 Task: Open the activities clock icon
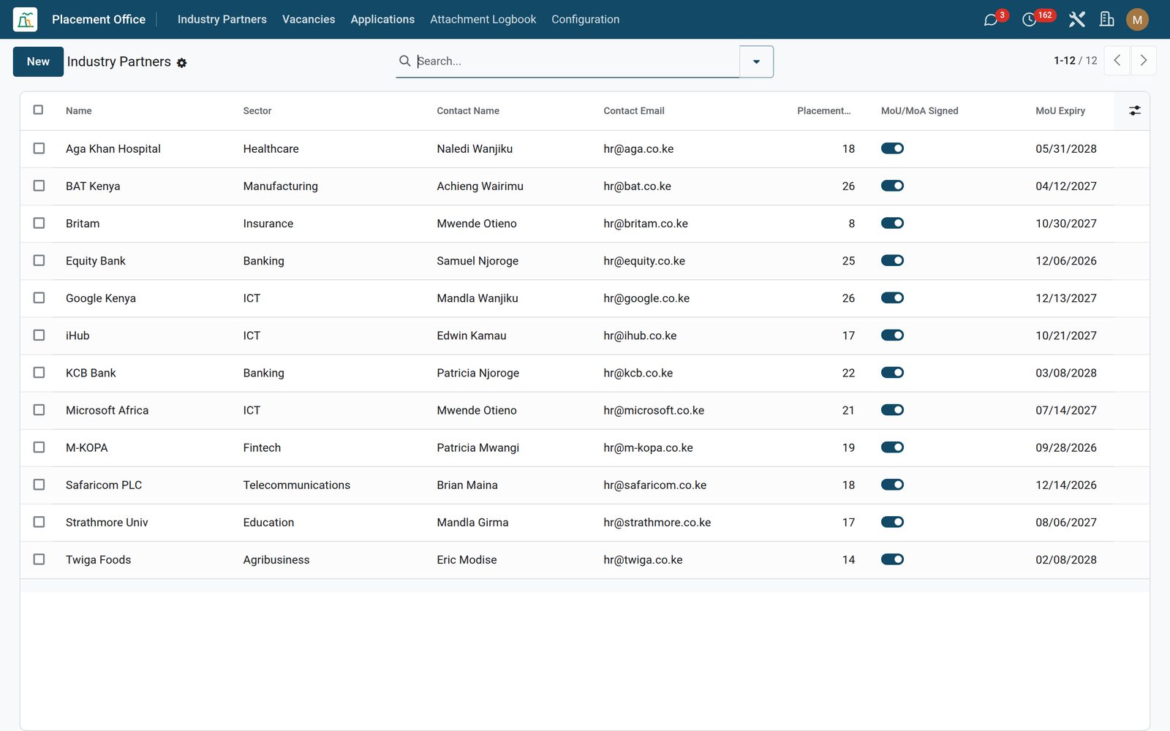pyautogui.click(x=1029, y=20)
